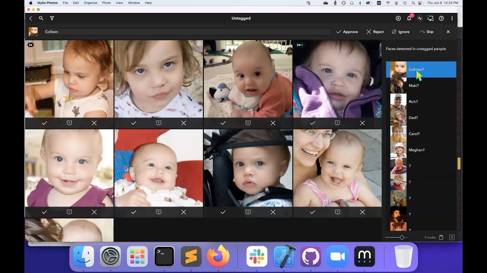Mark unsure on curly-haired girl close-up
This screenshot has height=273, width=487.
coord(159,123)
